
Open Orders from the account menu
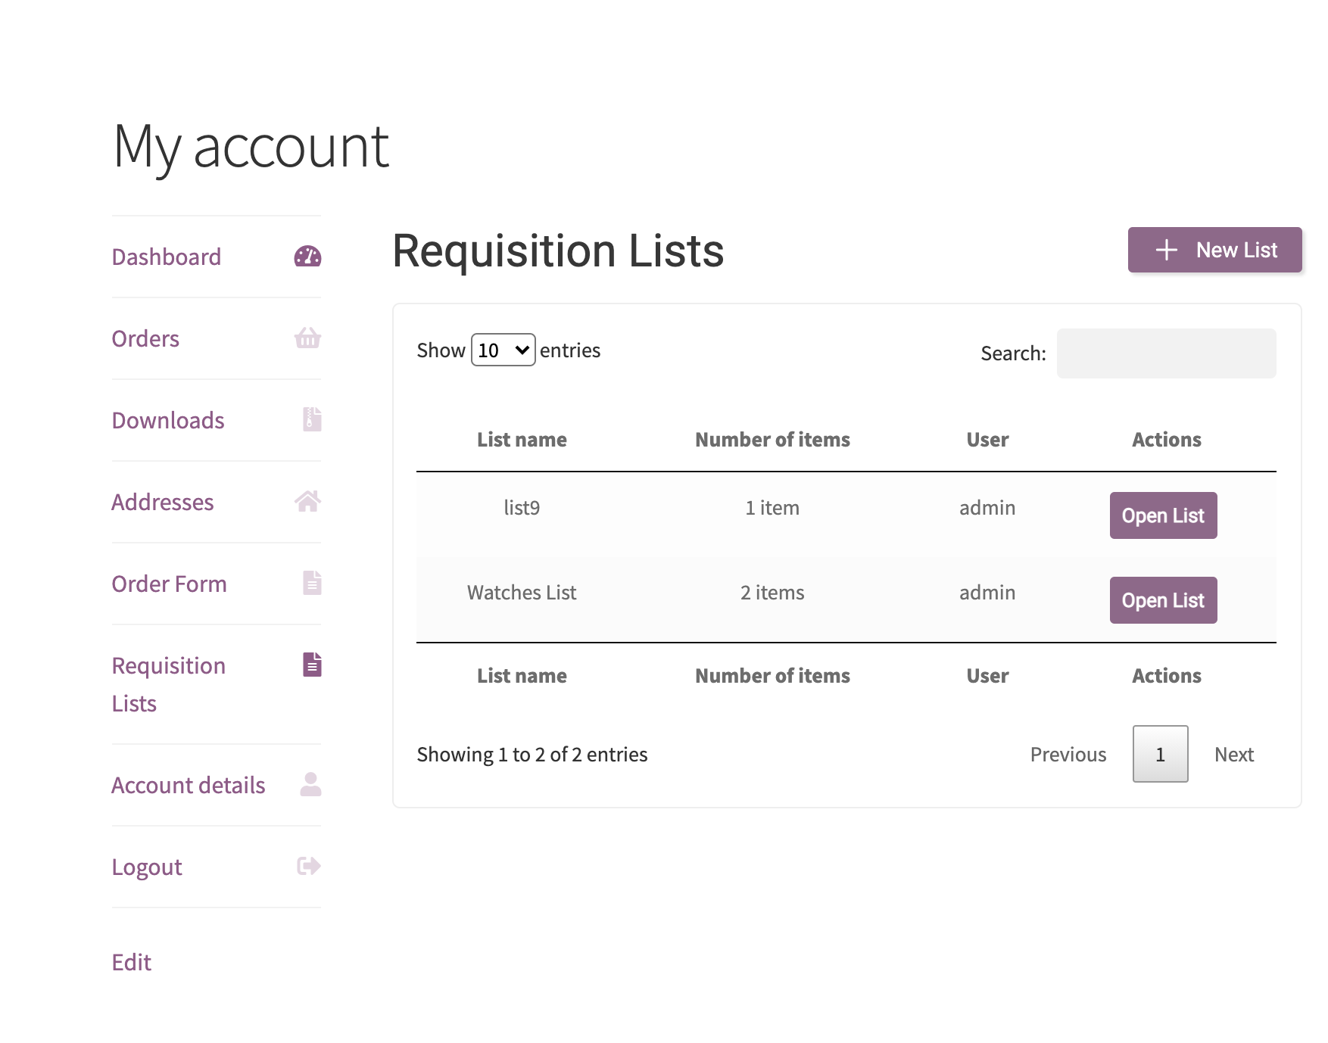[x=145, y=339]
